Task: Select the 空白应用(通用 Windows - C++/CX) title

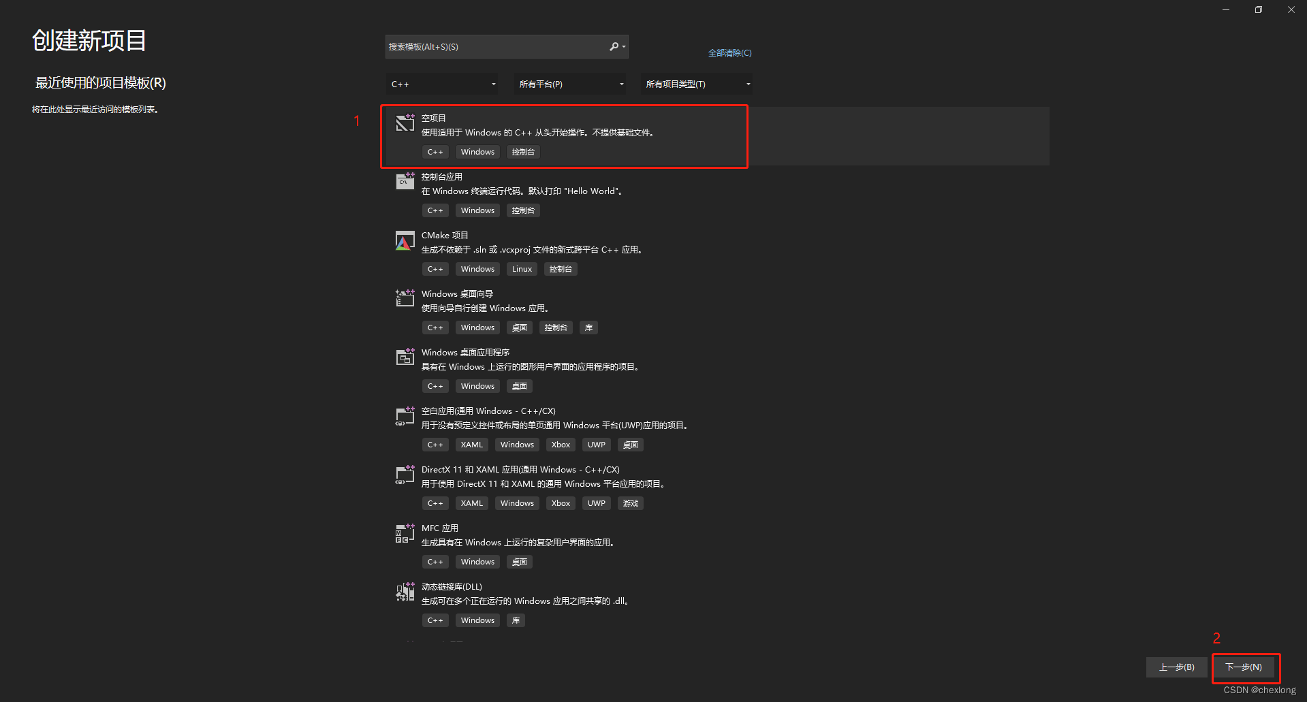Action: [x=488, y=411]
